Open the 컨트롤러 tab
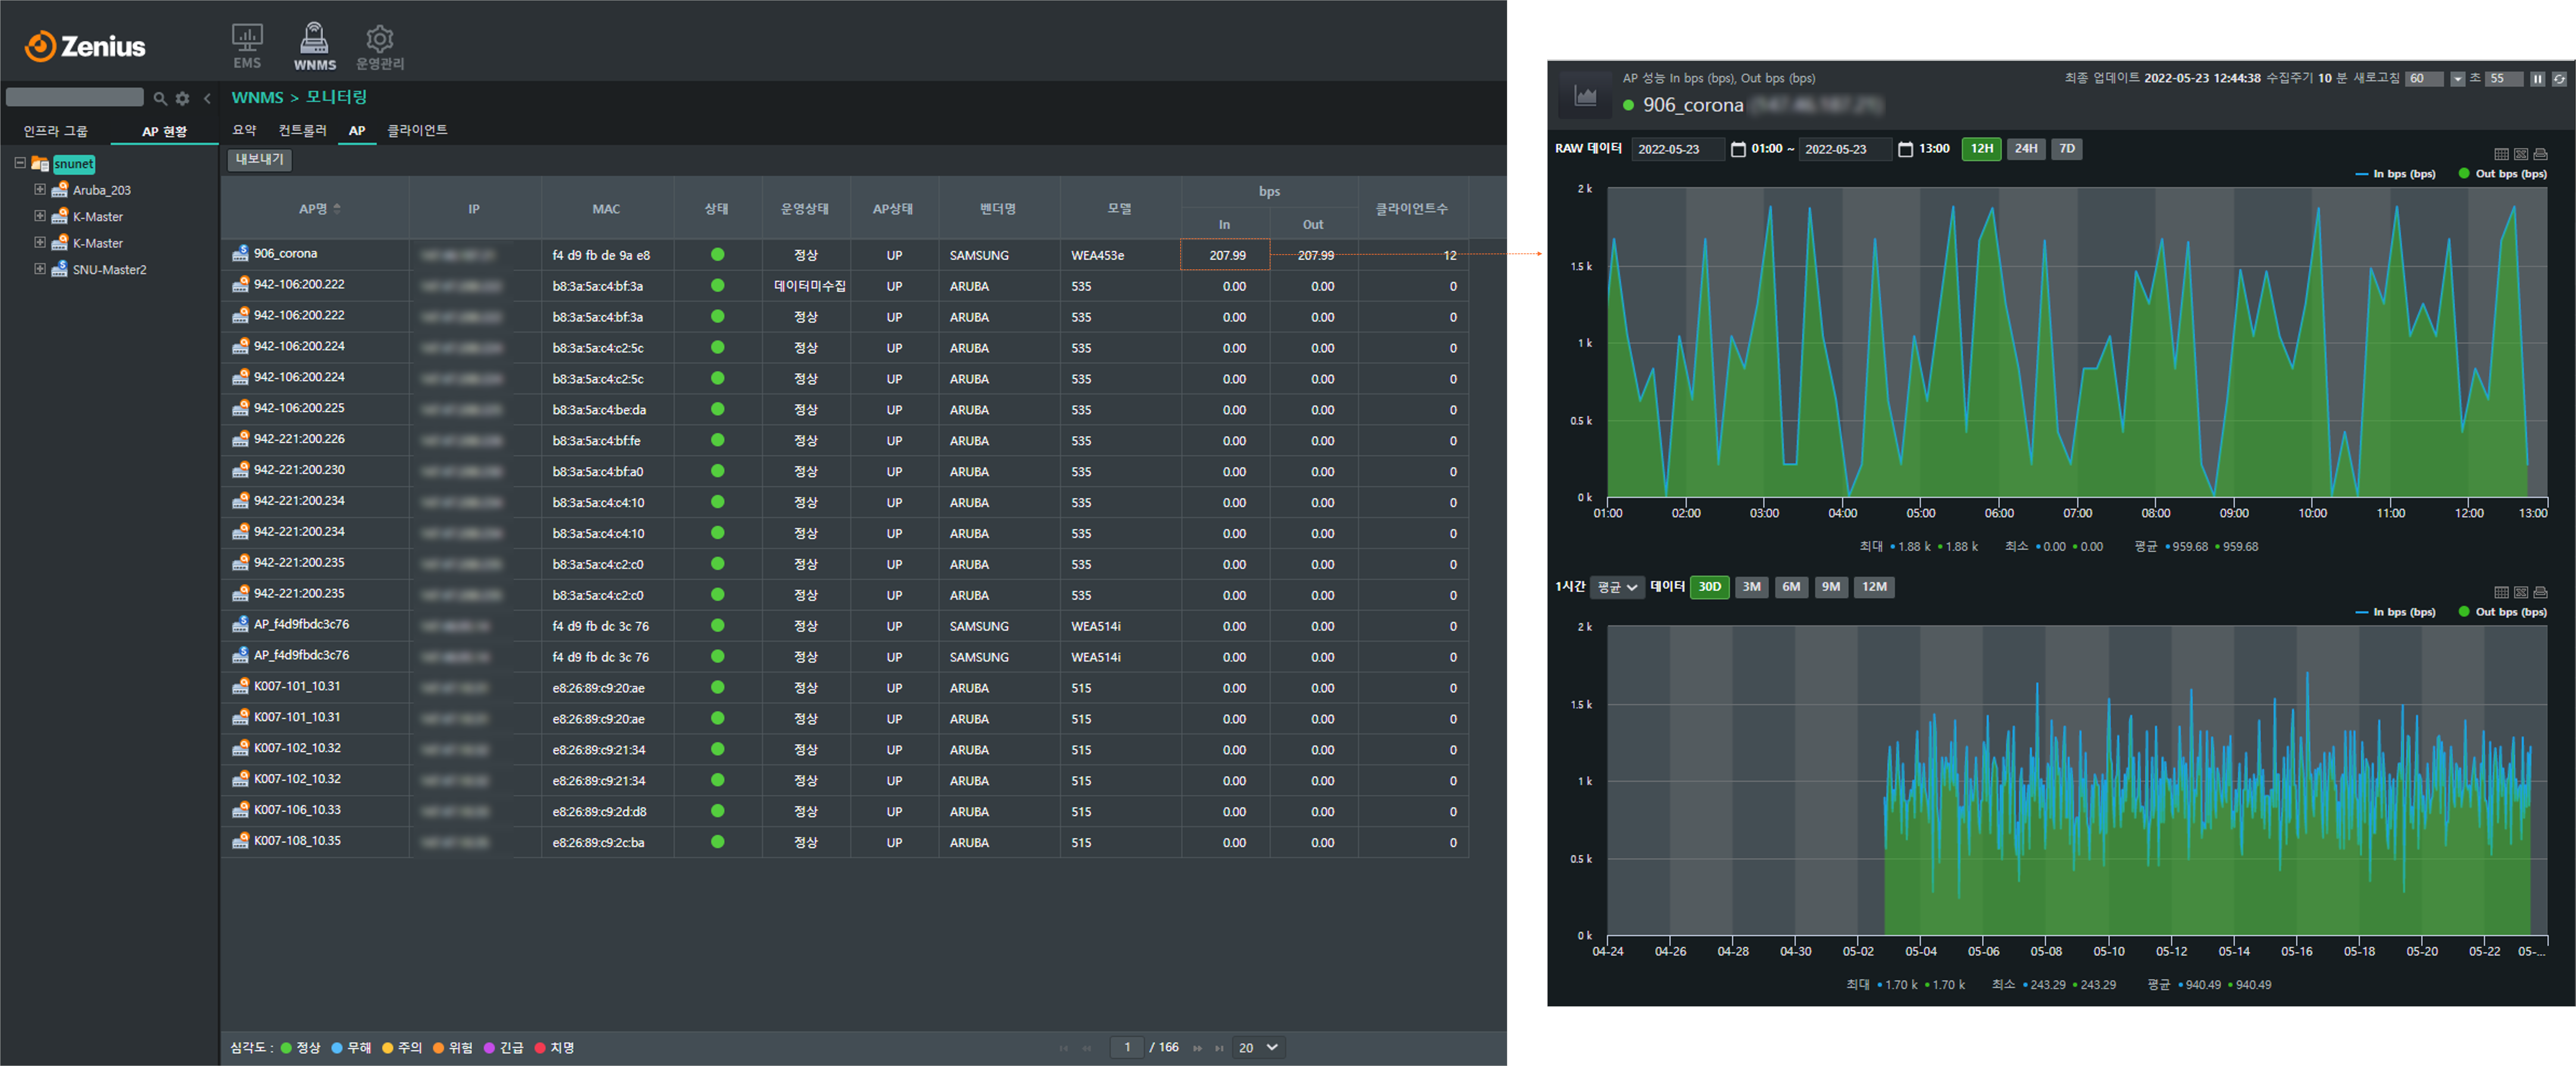Screen dimensions: 2576x1066 (302, 130)
